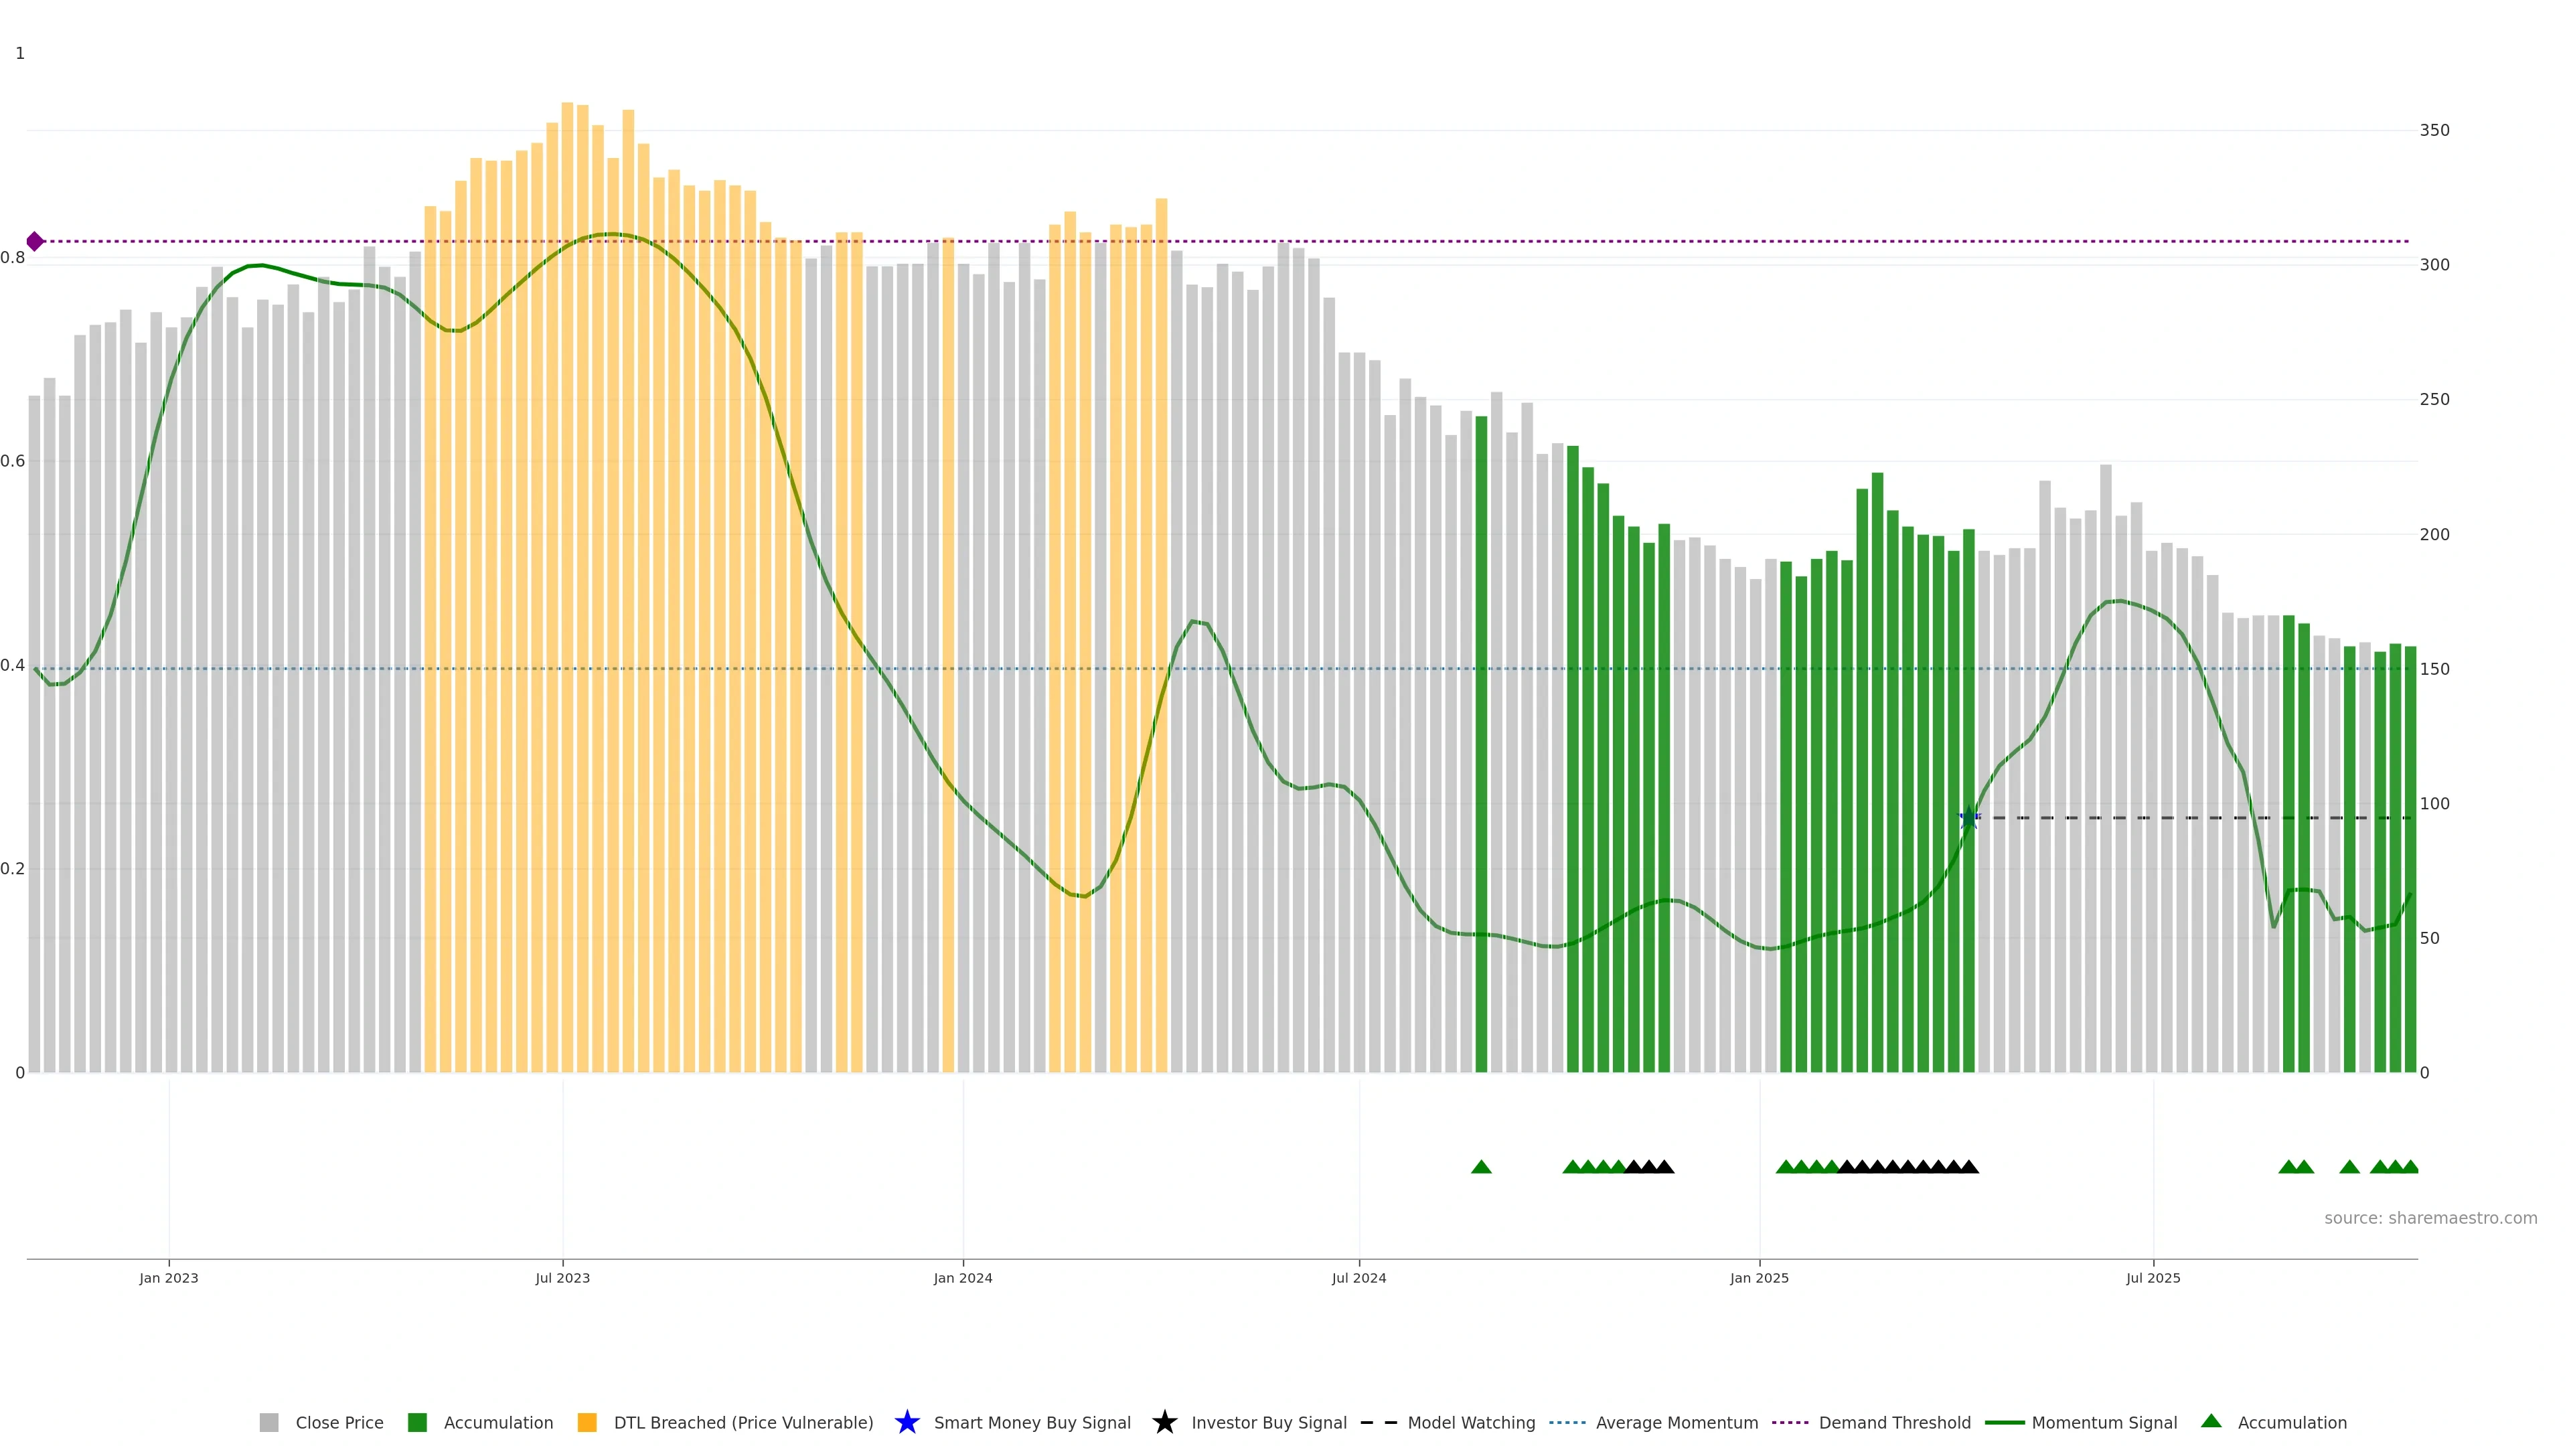
Task: Click the grey Close Price legend square
Action: point(268,1423)
